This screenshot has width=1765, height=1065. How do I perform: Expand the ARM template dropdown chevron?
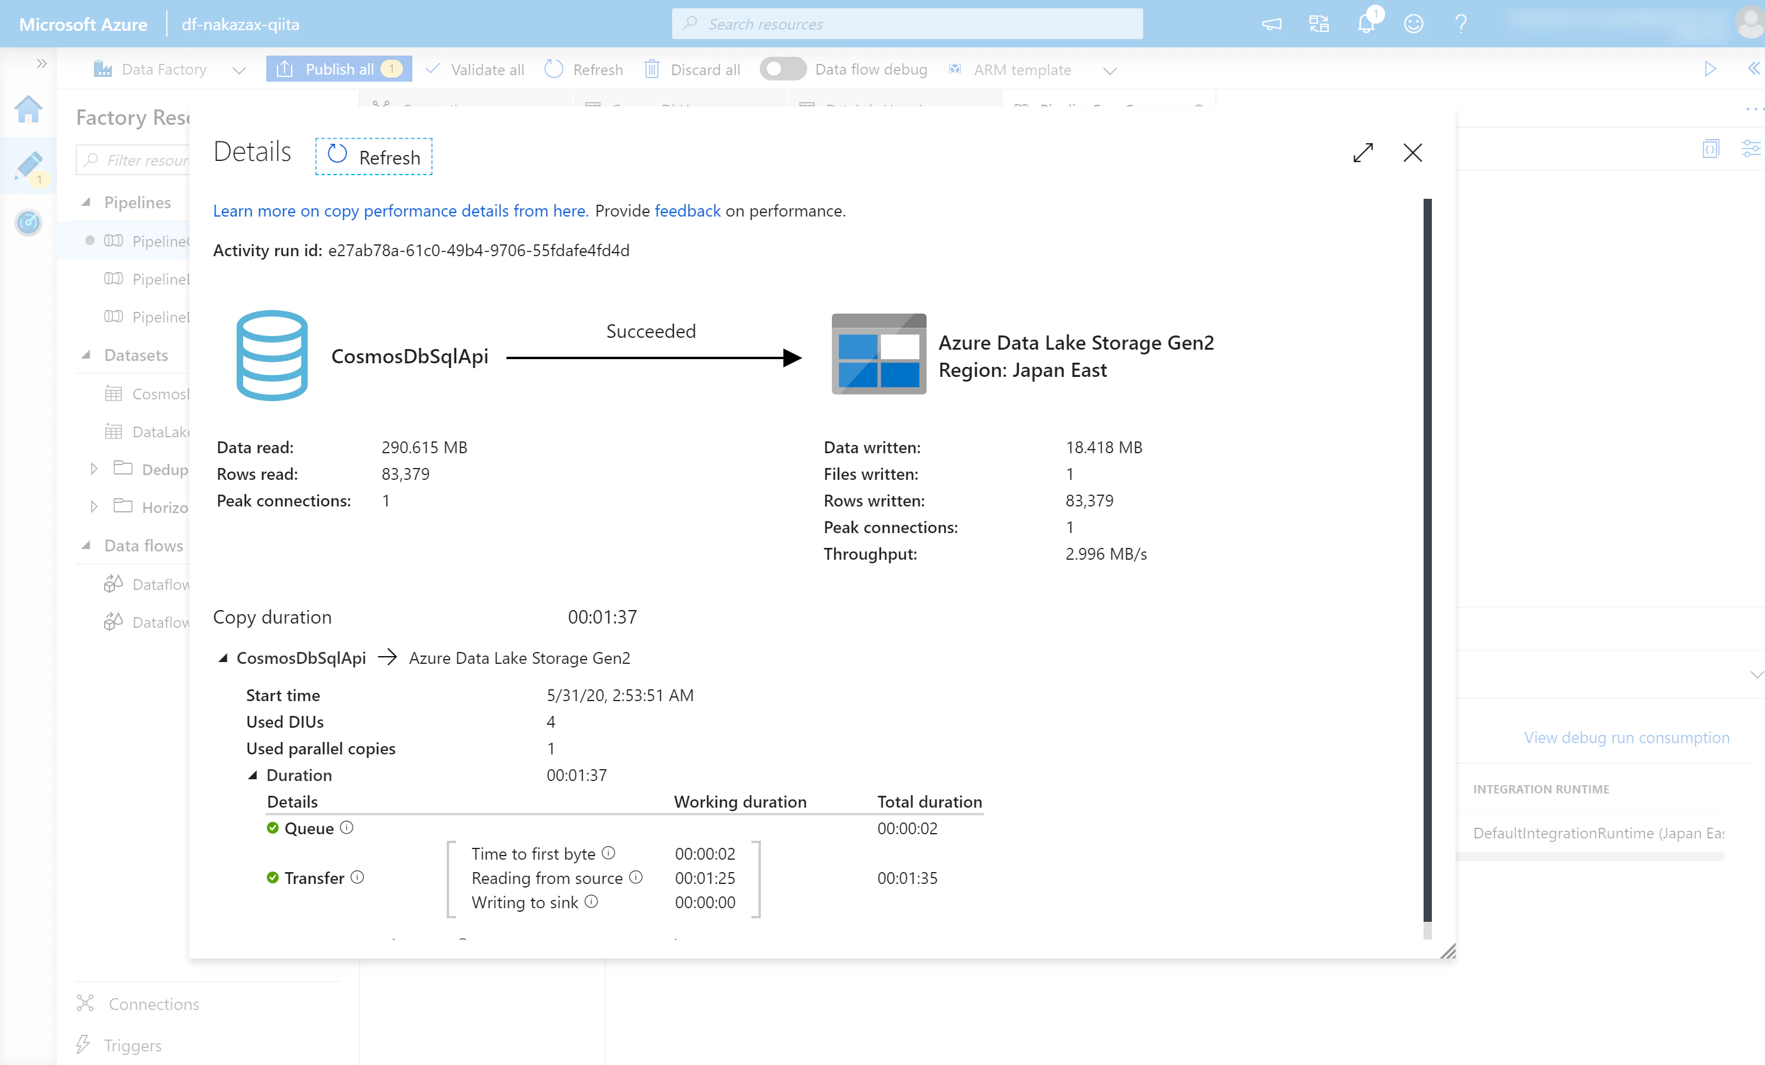[x=1109, y=70]
